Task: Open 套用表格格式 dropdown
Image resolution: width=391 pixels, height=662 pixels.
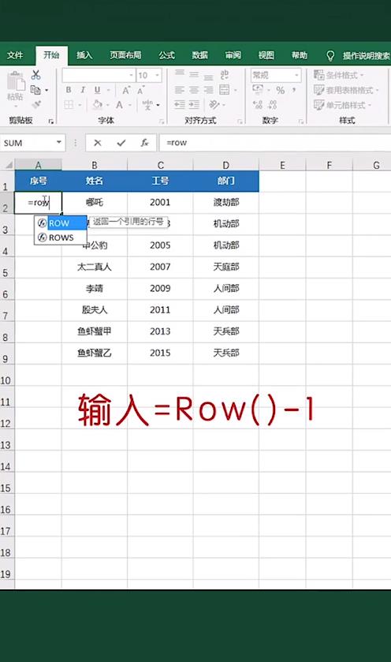Action: tap(346, 90)
